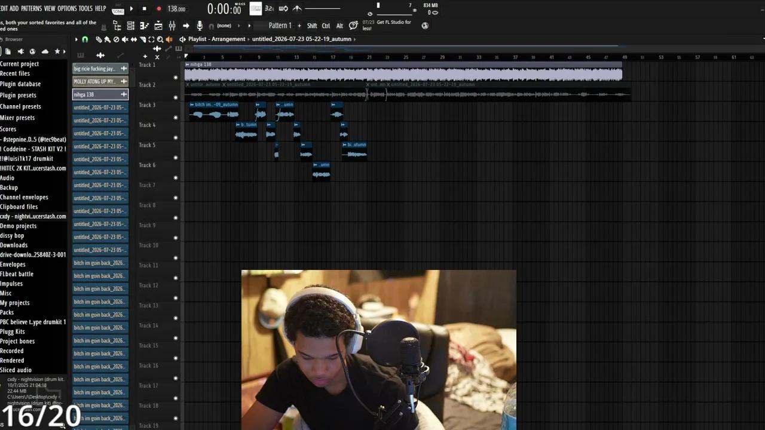Select the Slip tool double-arrow icon
This screenshot has height=430, width=765.
click(134, 39)
